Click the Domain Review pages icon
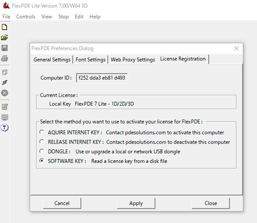This screenshot has height=223, width=257. 5,72
